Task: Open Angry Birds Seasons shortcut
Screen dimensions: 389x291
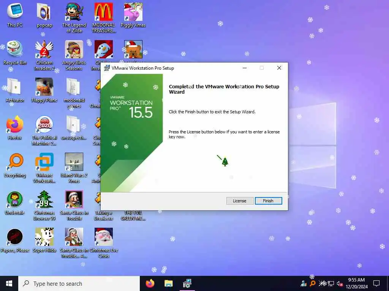Action: 74,55
